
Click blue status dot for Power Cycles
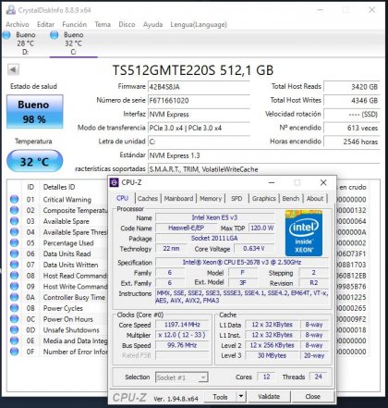point(14,308)
